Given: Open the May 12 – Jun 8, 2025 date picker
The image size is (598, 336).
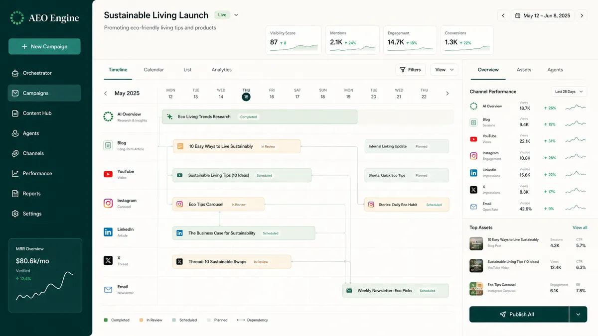Looking at the screenshot, I should coord(542,16).
